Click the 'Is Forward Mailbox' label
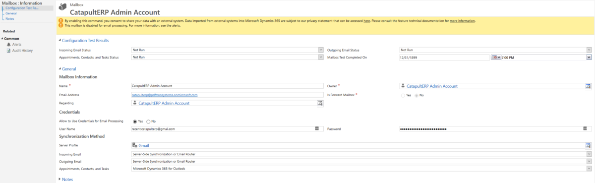Viewport: 595px width, 183px height. coord(341,95)
